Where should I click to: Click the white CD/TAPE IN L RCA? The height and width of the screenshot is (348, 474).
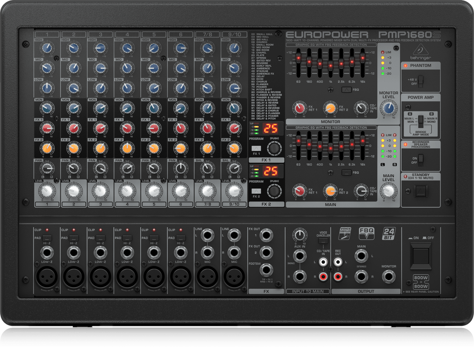pyautogui.click(x=323, y=262)
